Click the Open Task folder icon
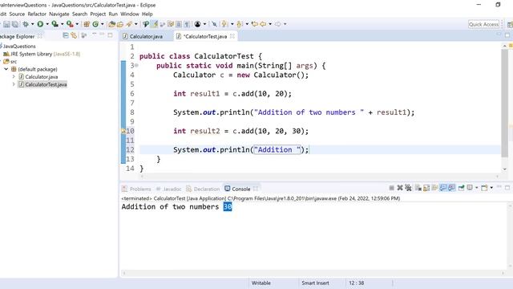513x289 pixels. 120,24
